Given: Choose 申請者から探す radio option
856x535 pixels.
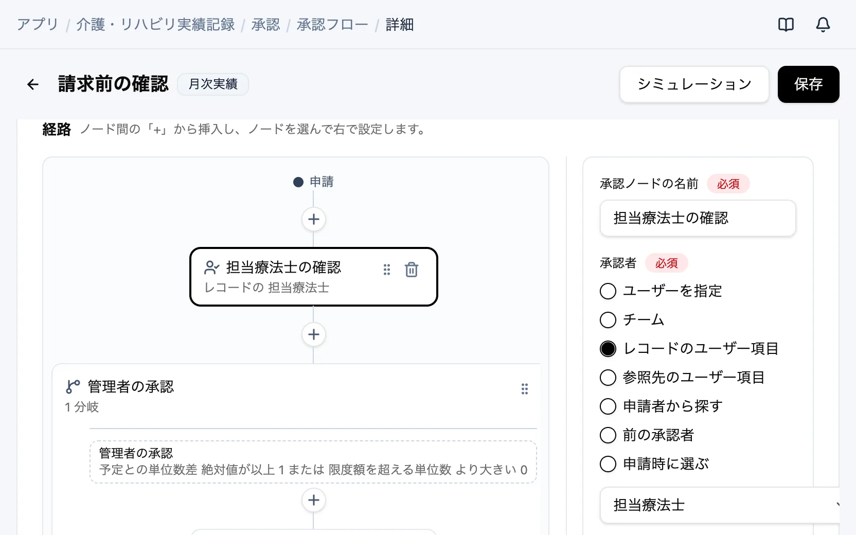Looking at the screenshot, I should pyautogui.click(x=608, y=406).
